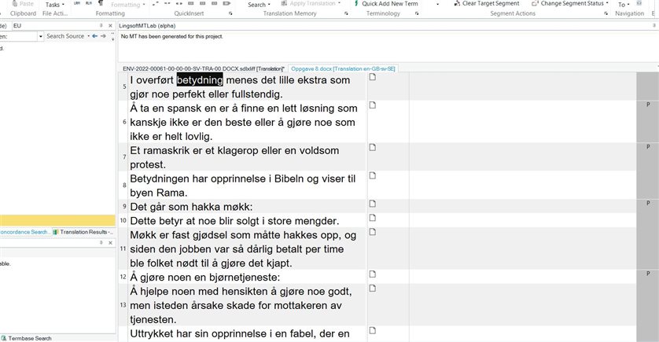Click status icon of segment 12
The image size is (659, 342).
(373, 274)
